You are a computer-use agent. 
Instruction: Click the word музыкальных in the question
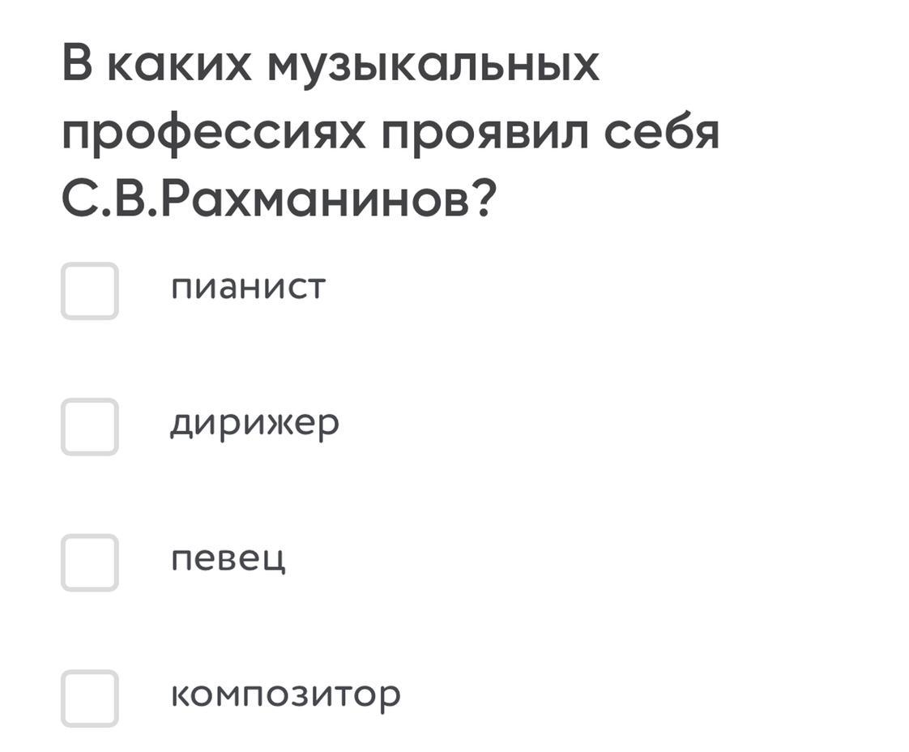tap(433, 65)
